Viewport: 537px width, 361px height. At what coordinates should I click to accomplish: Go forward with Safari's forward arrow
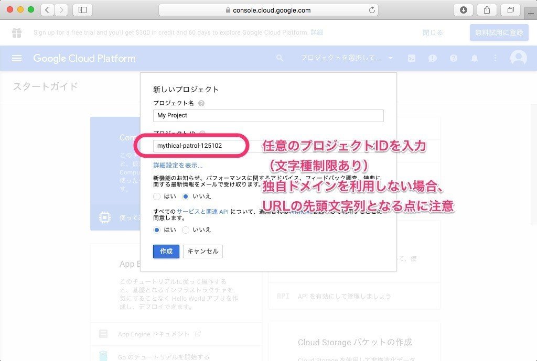(x=61, y=10)
